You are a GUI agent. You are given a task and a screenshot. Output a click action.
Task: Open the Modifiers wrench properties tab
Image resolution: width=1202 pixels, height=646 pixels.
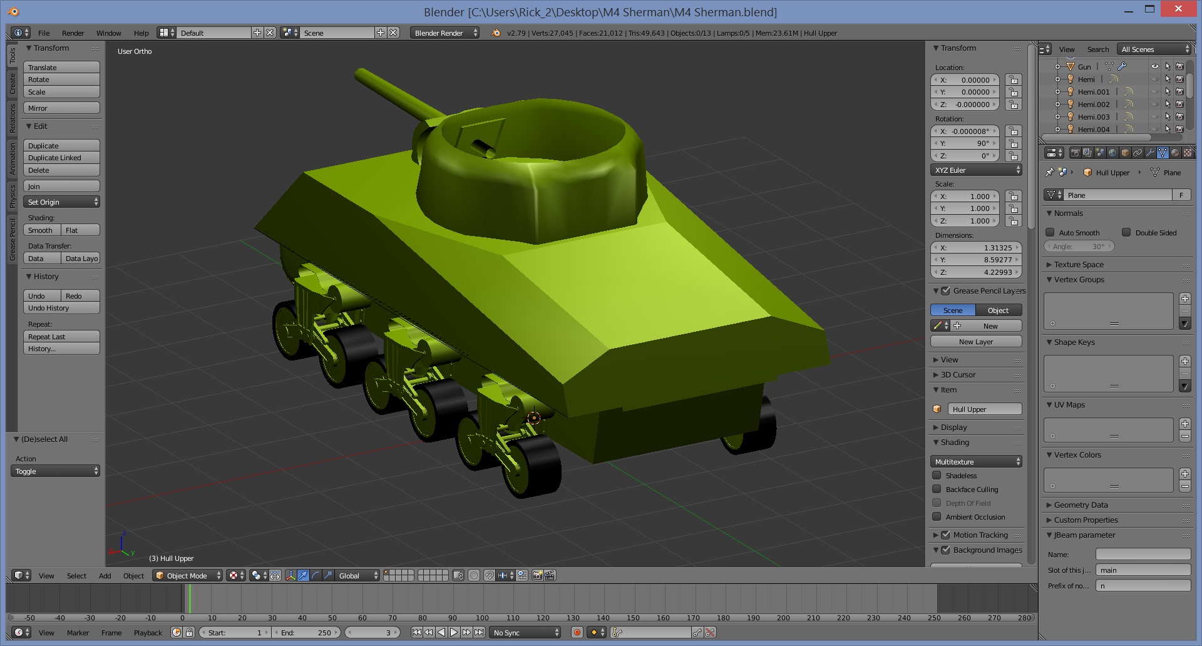coord(1150,153)
